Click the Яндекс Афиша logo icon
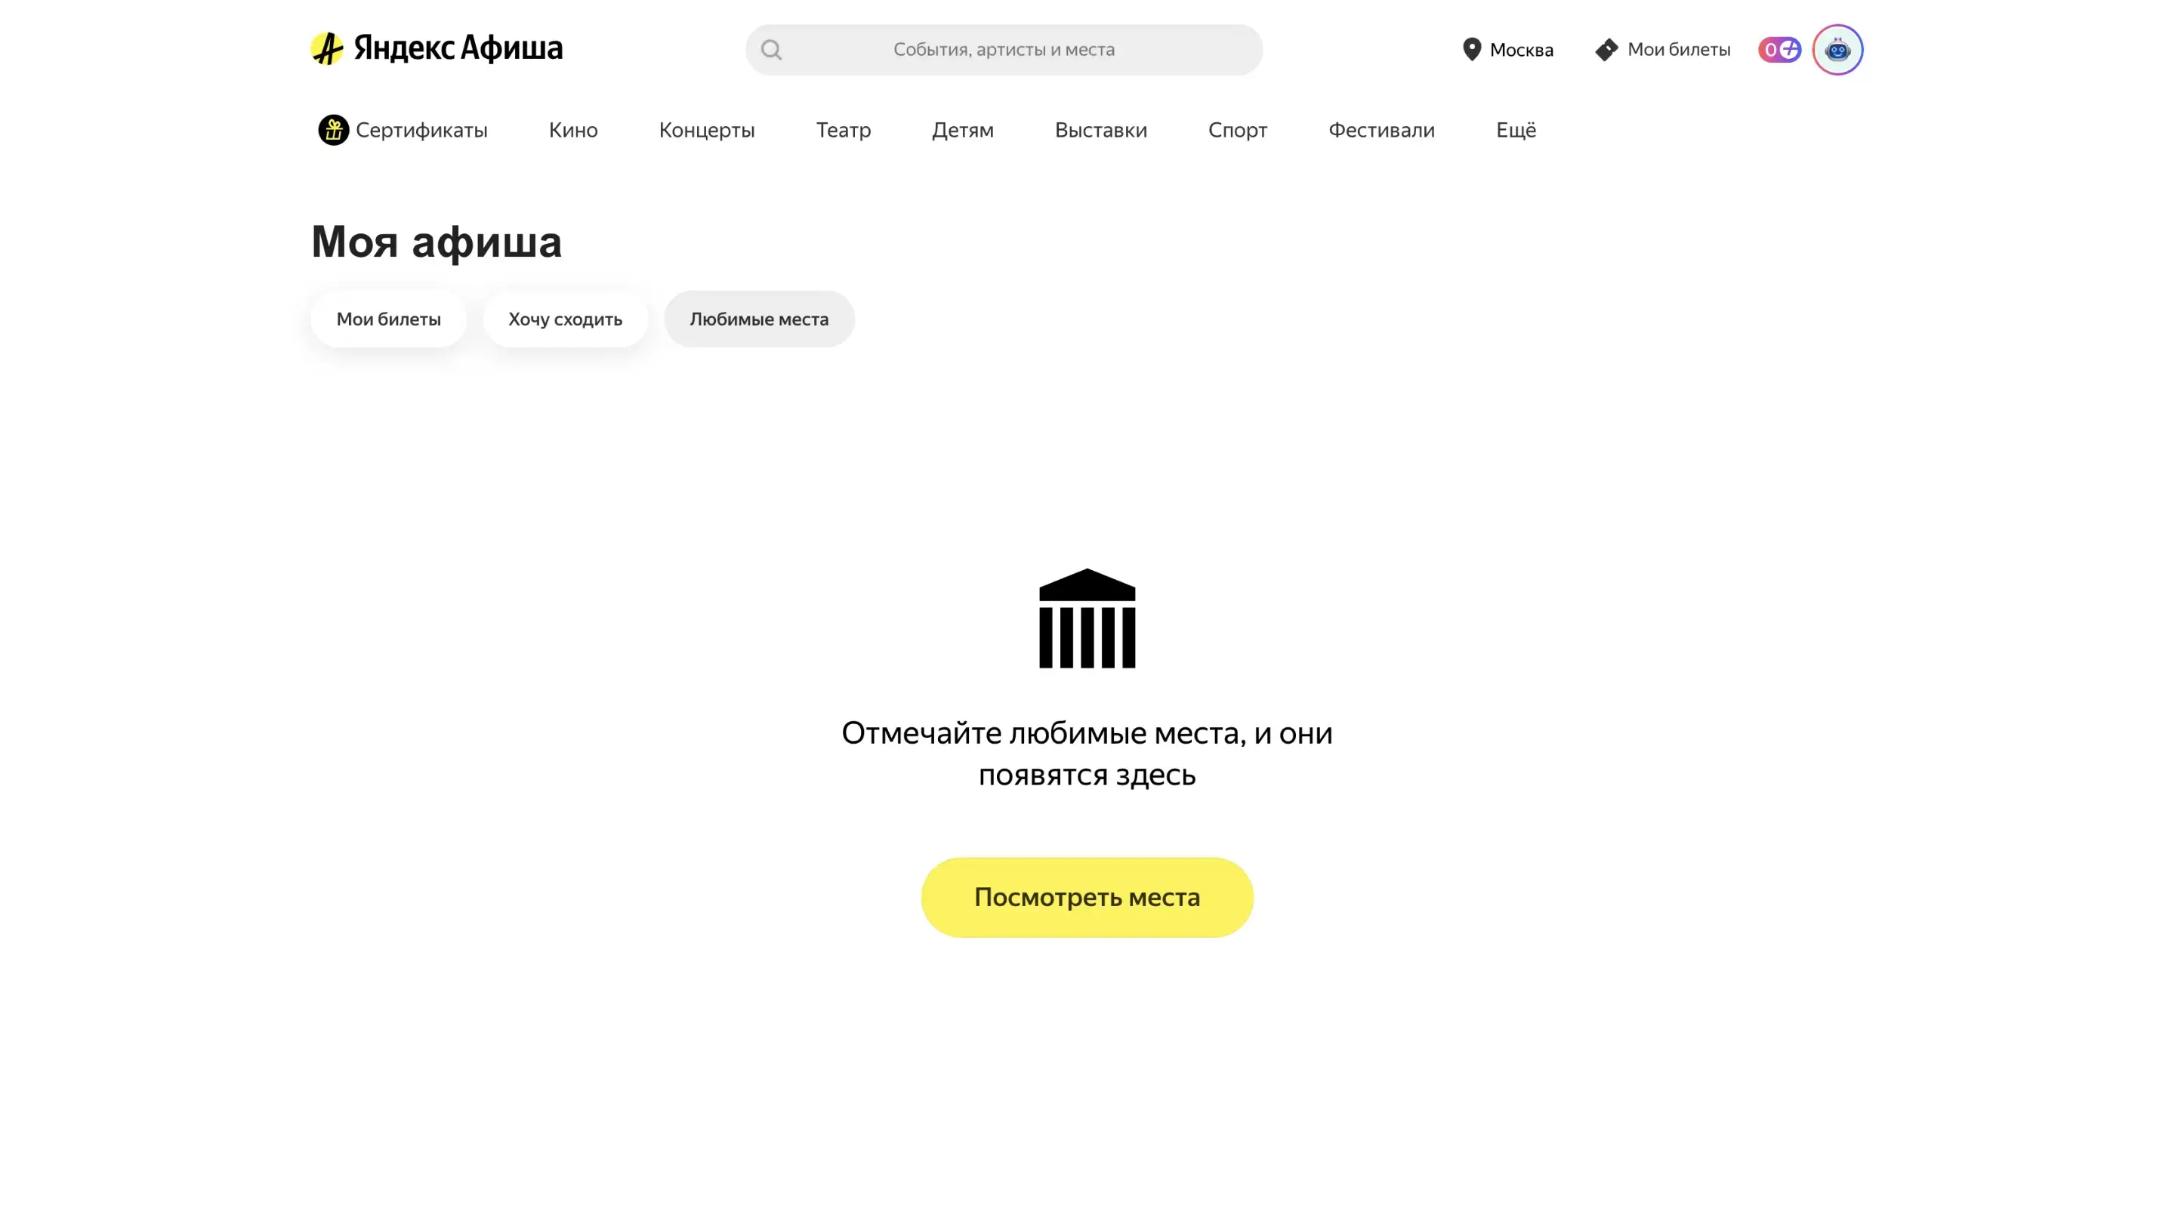This screenshot has width=2175, height=1224. [x=327, y=49]
